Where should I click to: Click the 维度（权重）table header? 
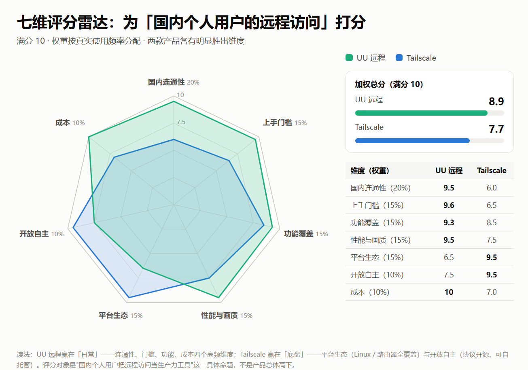click(x=370, y=171)
